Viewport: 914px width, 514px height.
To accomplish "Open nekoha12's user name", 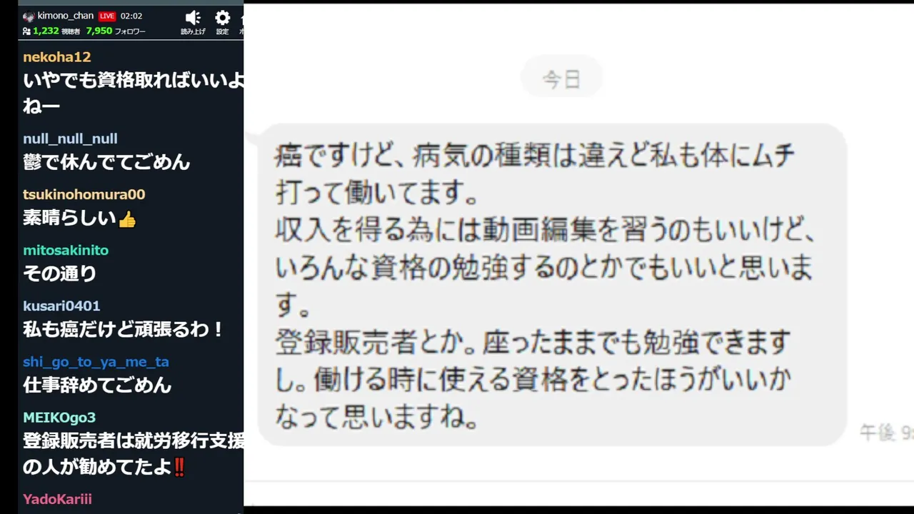I will point(57,57).
